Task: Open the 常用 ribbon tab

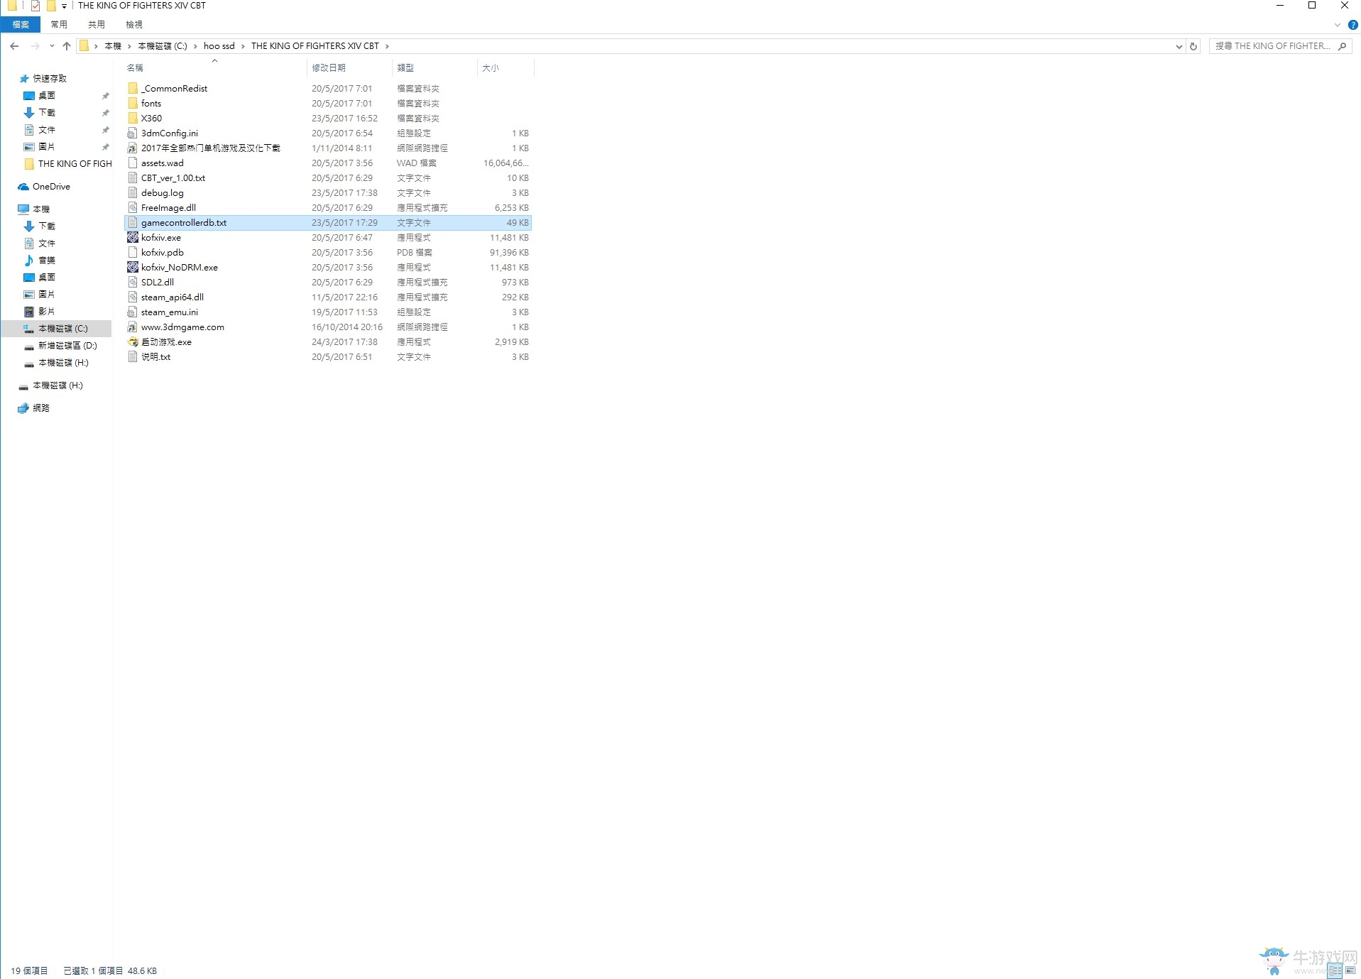Action: pos(59,25)
